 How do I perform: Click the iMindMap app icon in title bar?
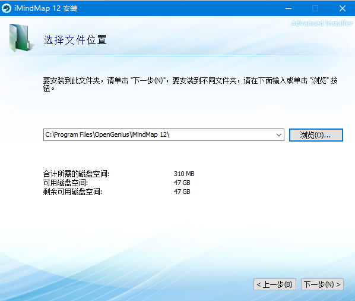(x=7, y=8)
